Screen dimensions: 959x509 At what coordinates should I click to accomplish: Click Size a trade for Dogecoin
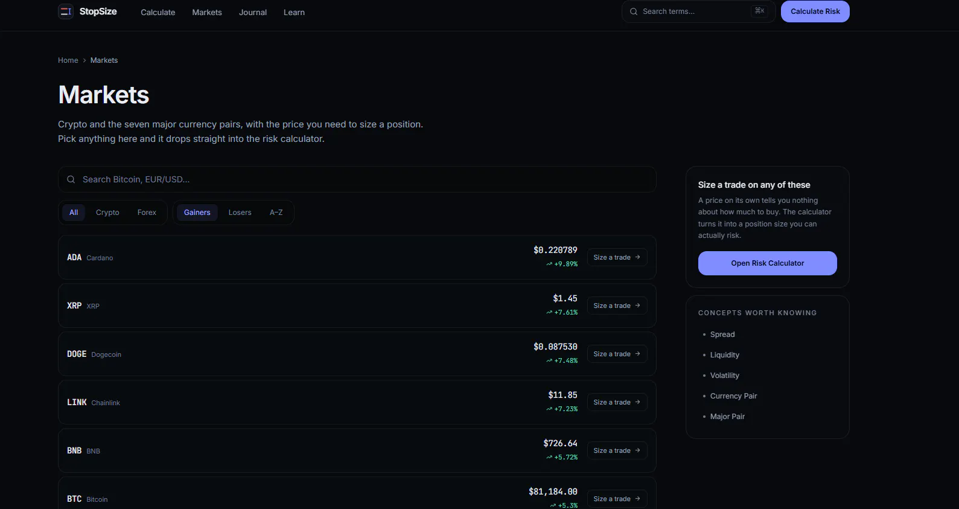(x=617, y=354)
